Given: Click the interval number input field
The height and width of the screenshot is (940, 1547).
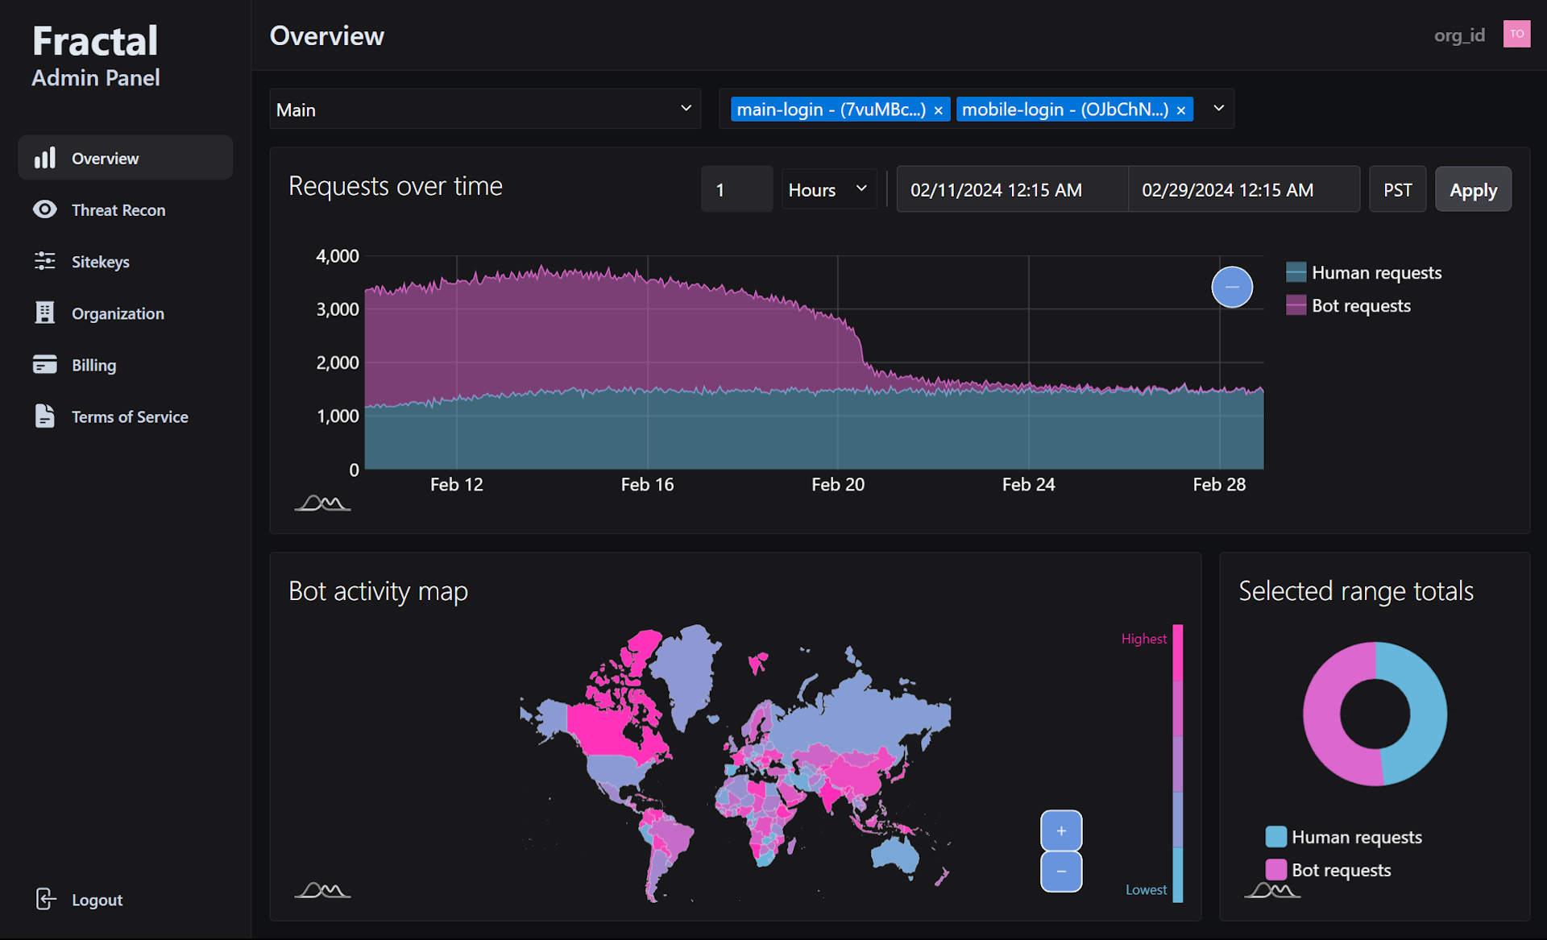Looking at the screenshot, I should [x=736, y=189].
